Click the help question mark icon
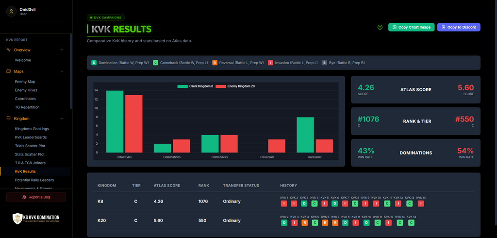The image size is (497, 238). (x=380, y=27)
